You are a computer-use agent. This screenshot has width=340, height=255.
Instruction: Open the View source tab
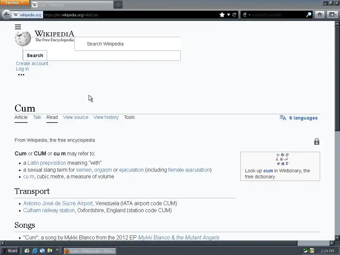pyautogui.click(x=76, y=117)
